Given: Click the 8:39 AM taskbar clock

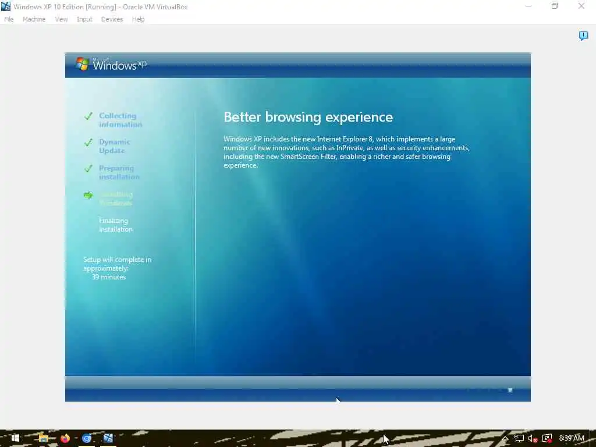Looking at the screenshot, I should click(572, 438).
